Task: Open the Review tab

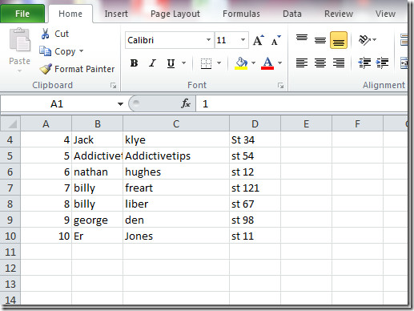Action: [339, 14]
